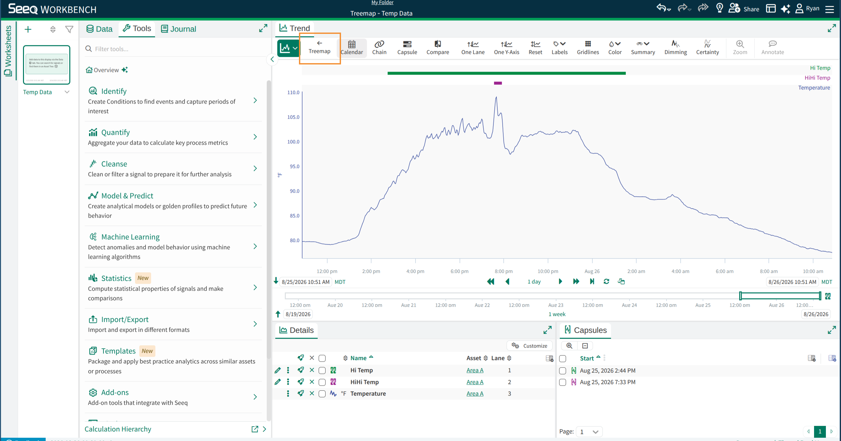The width and height of the screenshot is (841, 441).
Task: Select the HiHi Temp row checkbox
Action: [322, 382]
